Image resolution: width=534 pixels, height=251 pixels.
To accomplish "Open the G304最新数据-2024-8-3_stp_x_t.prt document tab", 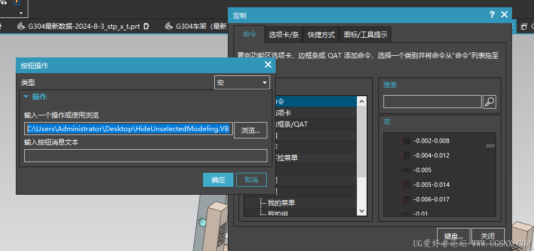I will click(x=84, y=26).
